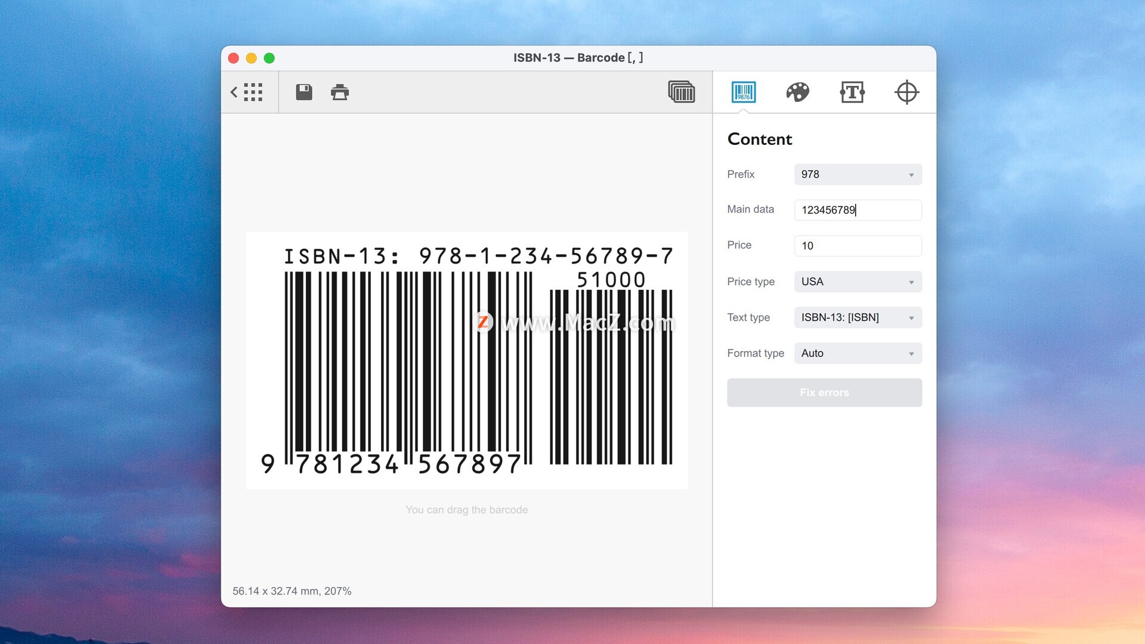Open the color palette tab
The image size is (1145, 644).
[x=798, y=92]
